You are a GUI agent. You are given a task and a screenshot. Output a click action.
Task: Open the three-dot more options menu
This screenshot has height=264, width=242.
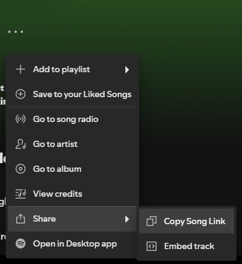coord(16,32)
